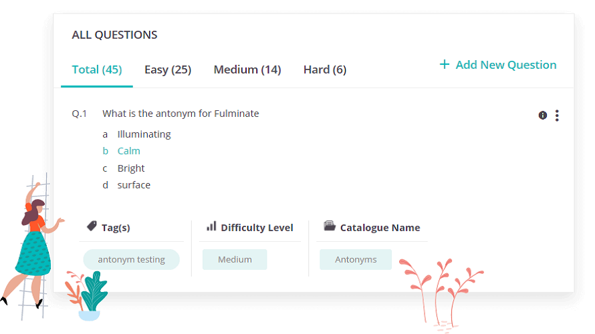Click the plus icon to add a question

[445, 64]
